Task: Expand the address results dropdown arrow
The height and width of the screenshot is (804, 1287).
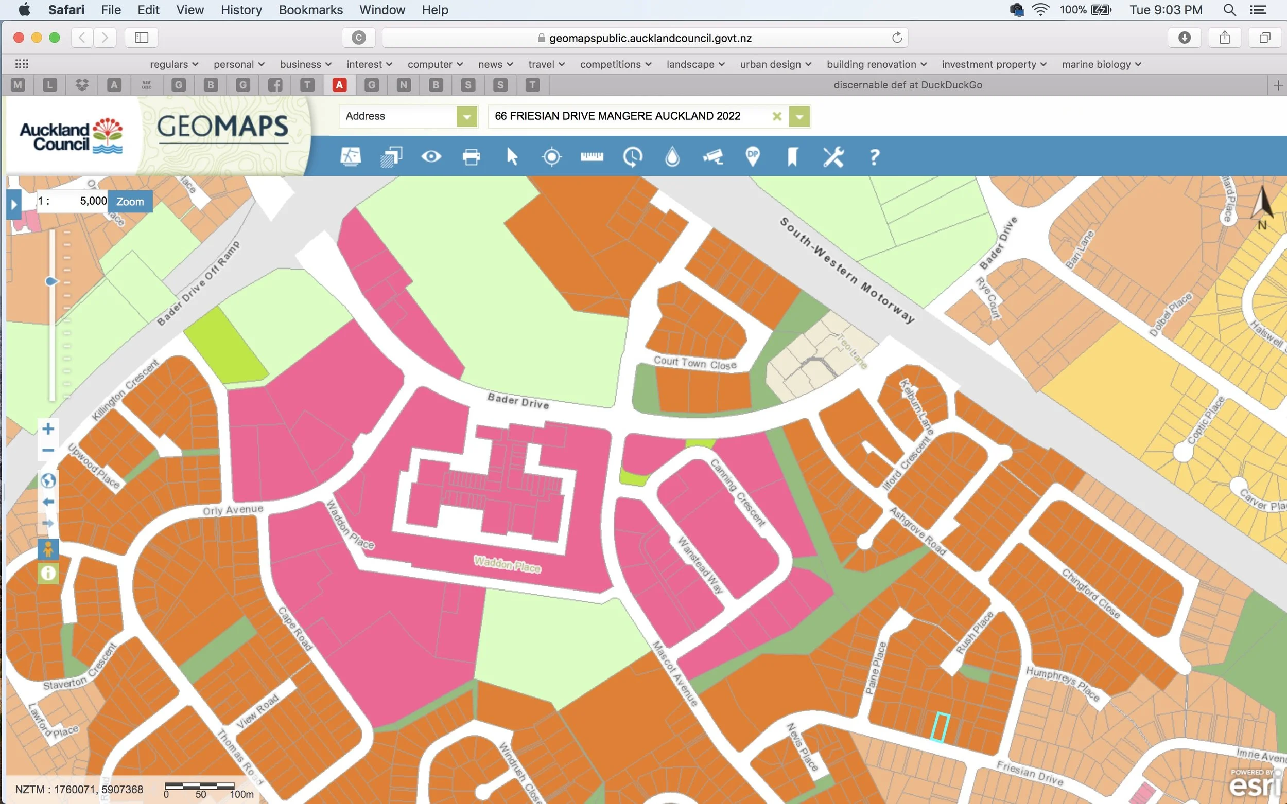Action: [799, 116]
